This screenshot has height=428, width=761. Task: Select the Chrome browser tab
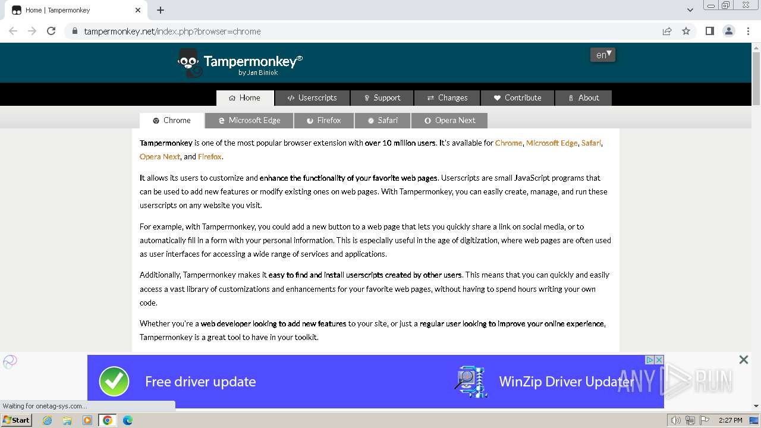point(172,120)
